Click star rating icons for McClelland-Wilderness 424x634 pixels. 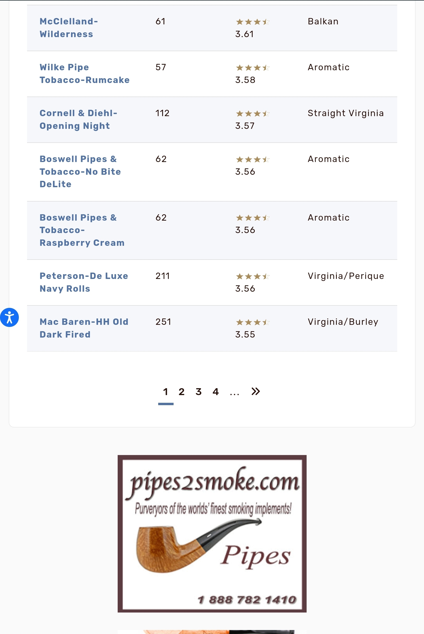point(253,22)
